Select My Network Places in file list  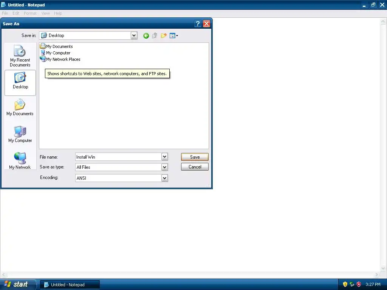coord(60,59)
